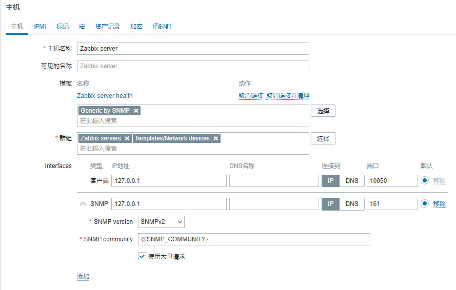Click the 取消链接并清理 link
The width and height of the screenshot is (456, 290).
click(x=288, y=96)
